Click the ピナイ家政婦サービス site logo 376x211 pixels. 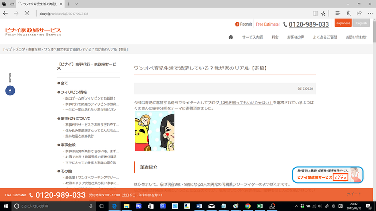click(x=33, y=32)
